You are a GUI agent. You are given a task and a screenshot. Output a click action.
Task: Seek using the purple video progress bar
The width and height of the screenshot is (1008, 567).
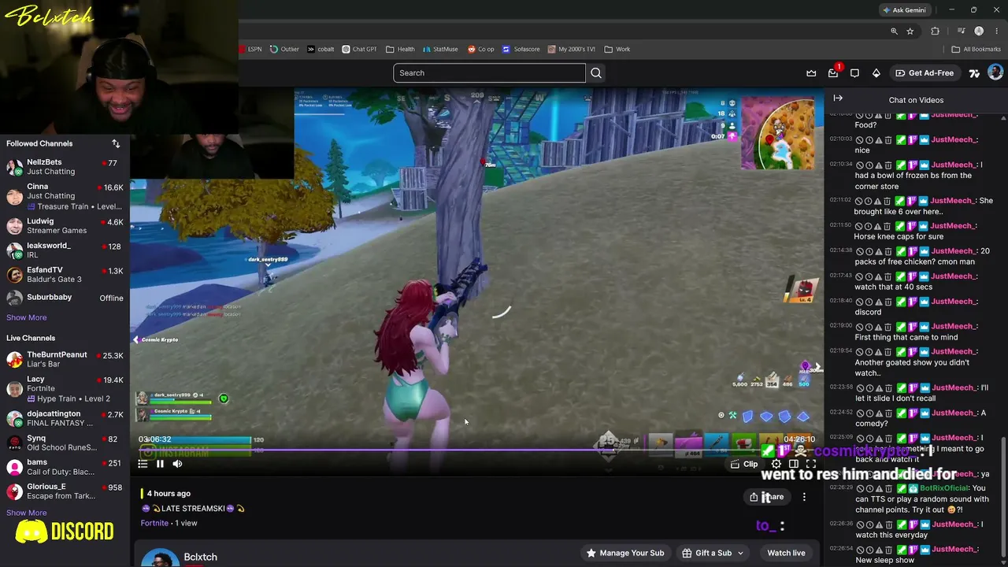click(x=477, y=450)
